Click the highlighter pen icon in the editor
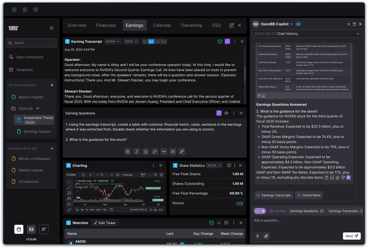This screenshot has height=248, width=368. pos(182,151)
